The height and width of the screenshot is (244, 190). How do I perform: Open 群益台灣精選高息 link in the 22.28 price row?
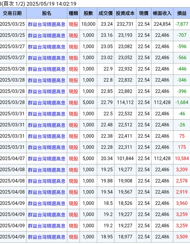(x=46, y=147)
